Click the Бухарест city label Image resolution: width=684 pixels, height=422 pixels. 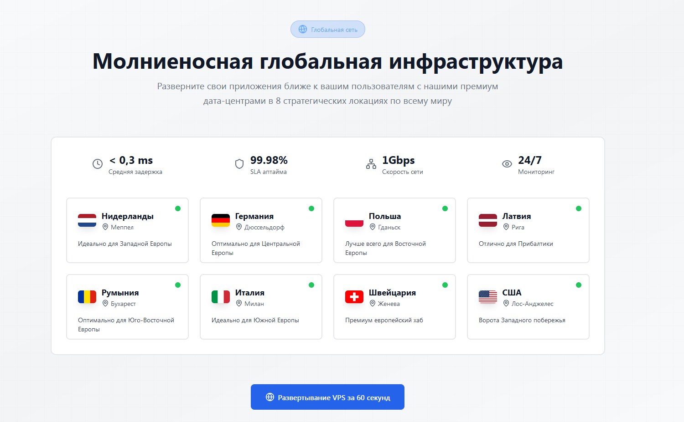tap(123, 304)
